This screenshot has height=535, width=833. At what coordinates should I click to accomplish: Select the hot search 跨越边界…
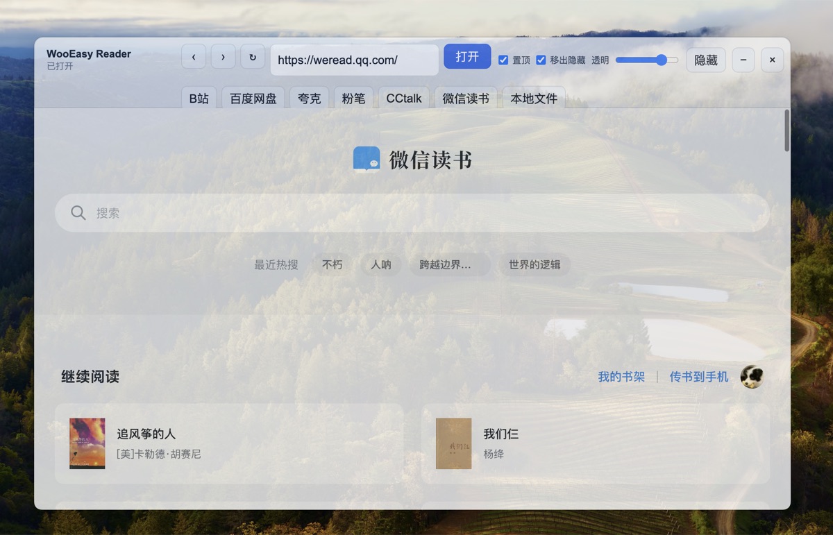pyautogui.click(x=449, y=264)
